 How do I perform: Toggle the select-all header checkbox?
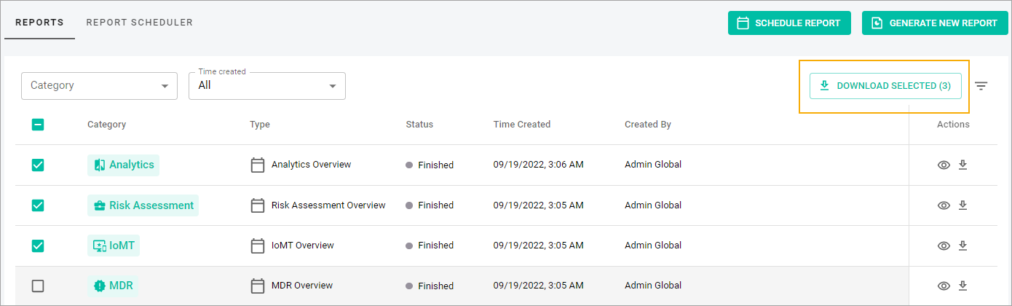[38, 125]
